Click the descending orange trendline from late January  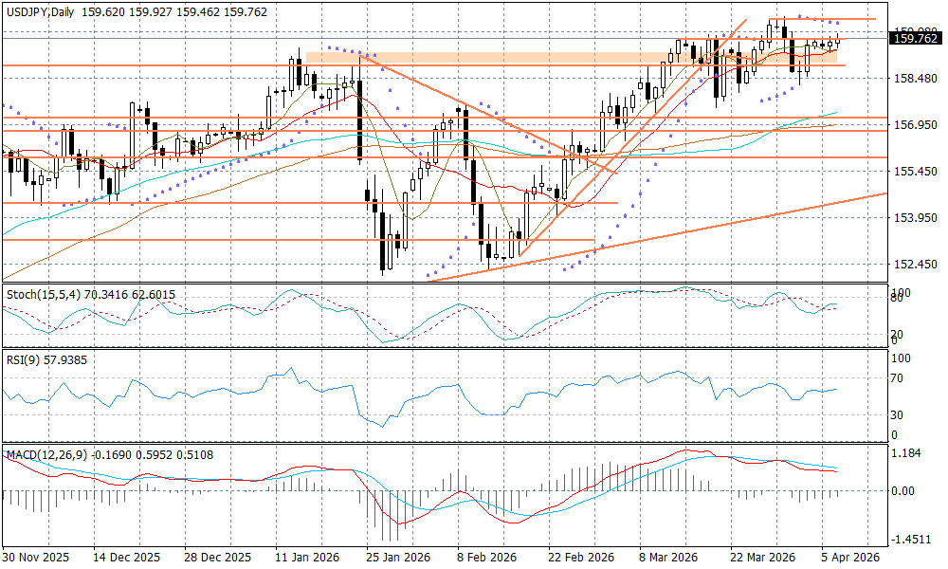[474, 109]
